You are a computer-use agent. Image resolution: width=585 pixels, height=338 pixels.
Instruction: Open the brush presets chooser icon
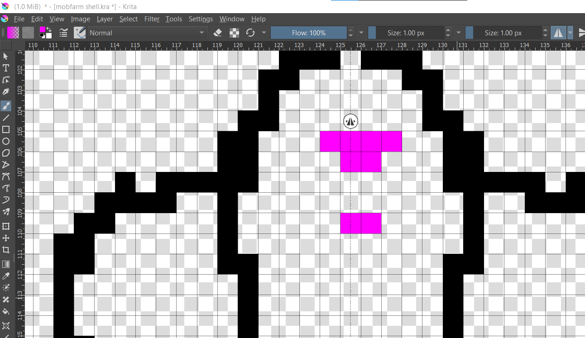[x=80, y=33]
